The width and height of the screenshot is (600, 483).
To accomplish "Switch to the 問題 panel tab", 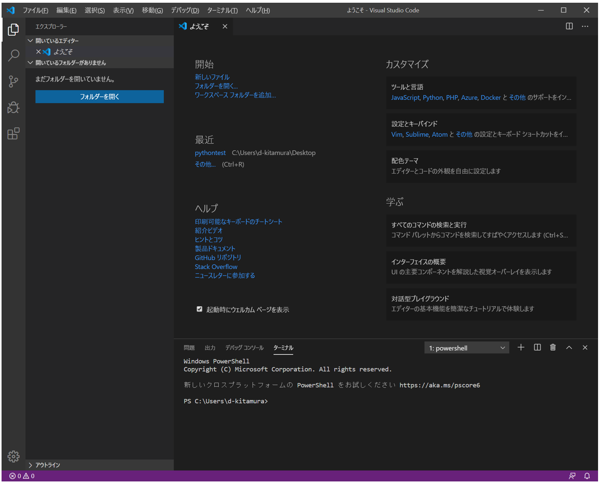I will pyautogui.click(x=189, y=348).
